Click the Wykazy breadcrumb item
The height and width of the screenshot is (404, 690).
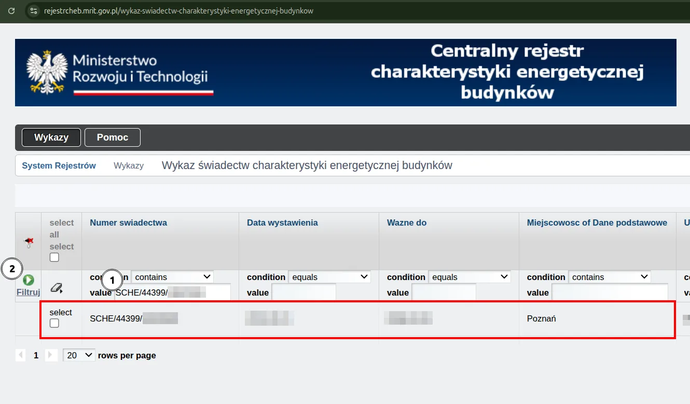click(x=129, y=165)
